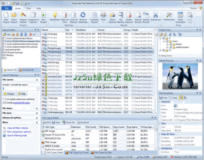The height and width of the screenshot is (160, 204).
Task: Click the Presets button
Action: click(9, 94)
